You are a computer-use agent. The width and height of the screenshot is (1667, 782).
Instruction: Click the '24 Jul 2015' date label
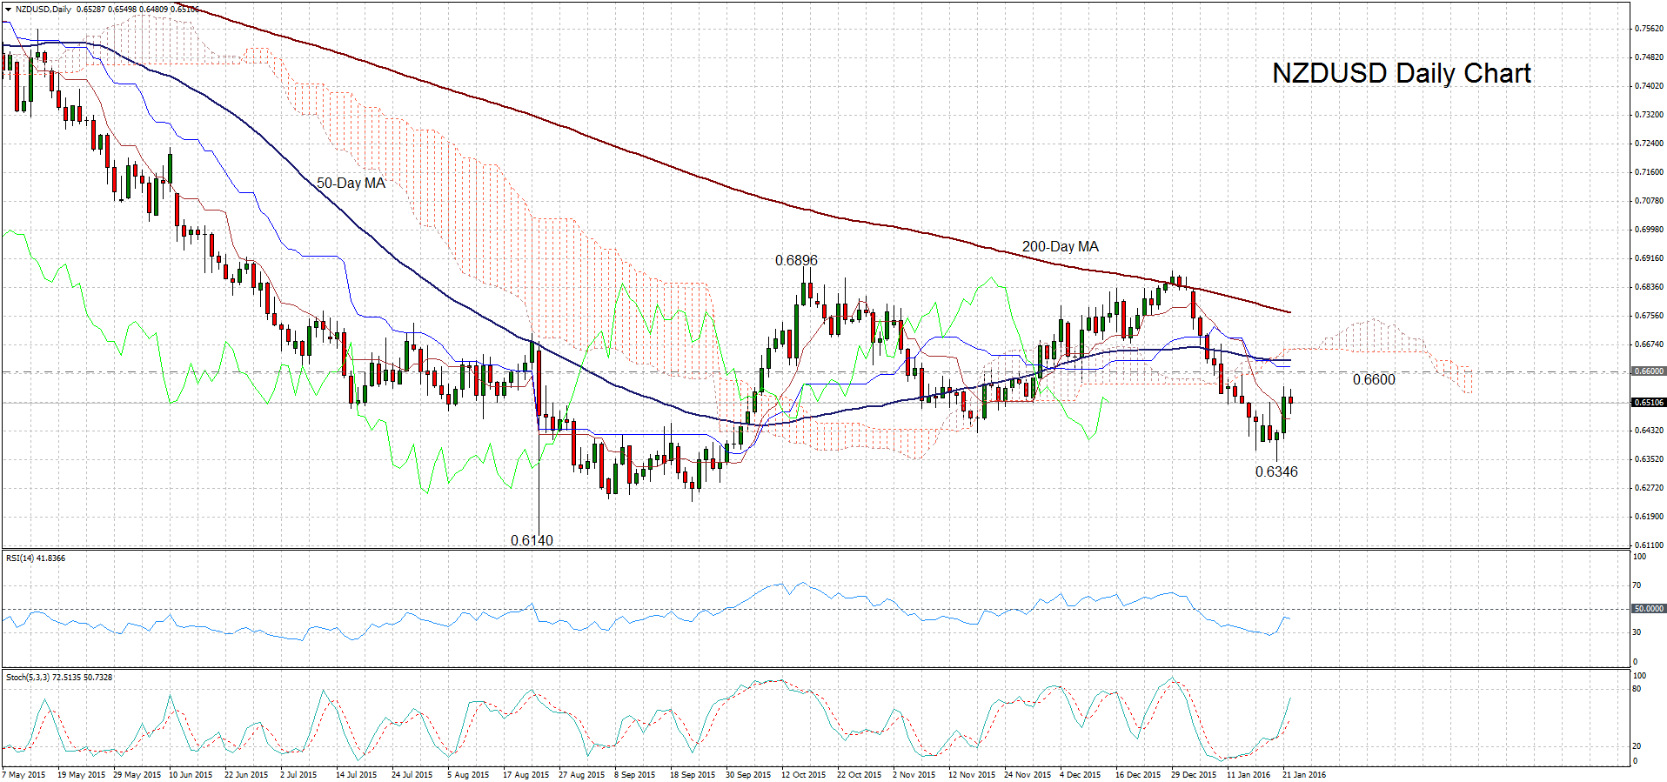412,774
